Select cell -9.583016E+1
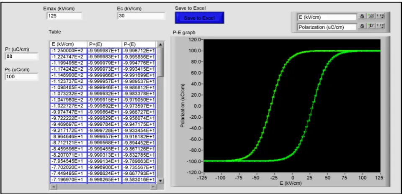 point(139,180)
